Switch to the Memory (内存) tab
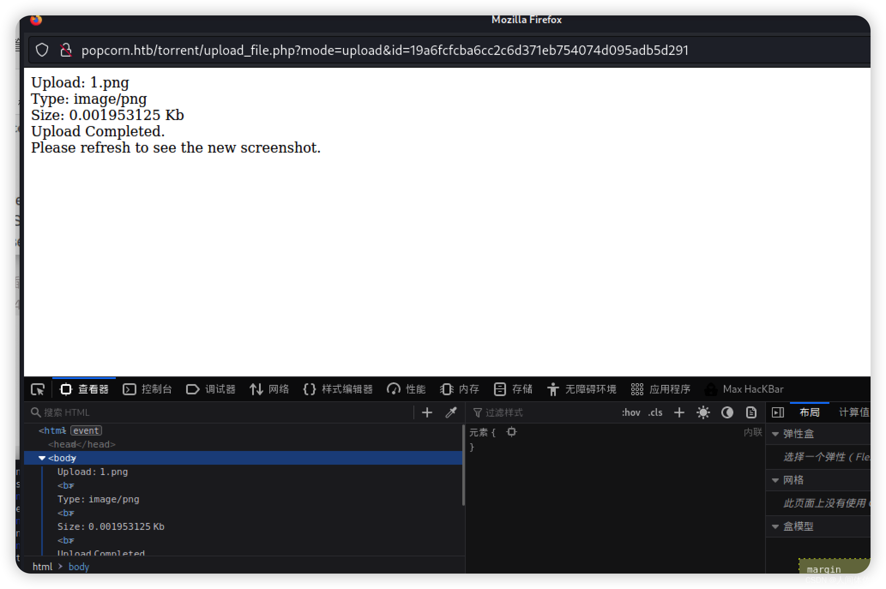 point(459,389)
